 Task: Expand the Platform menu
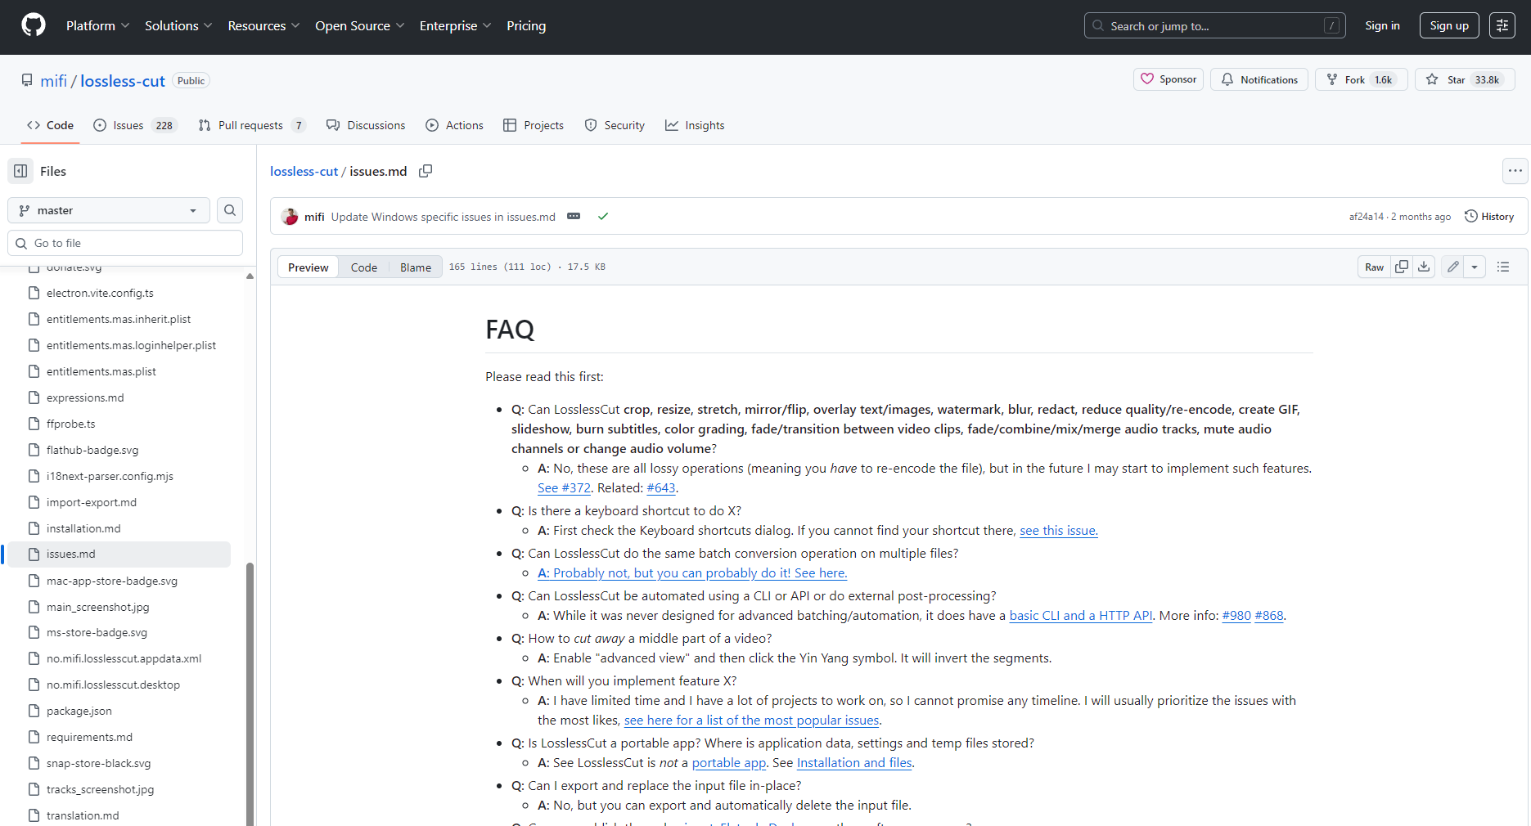point(97,26)
